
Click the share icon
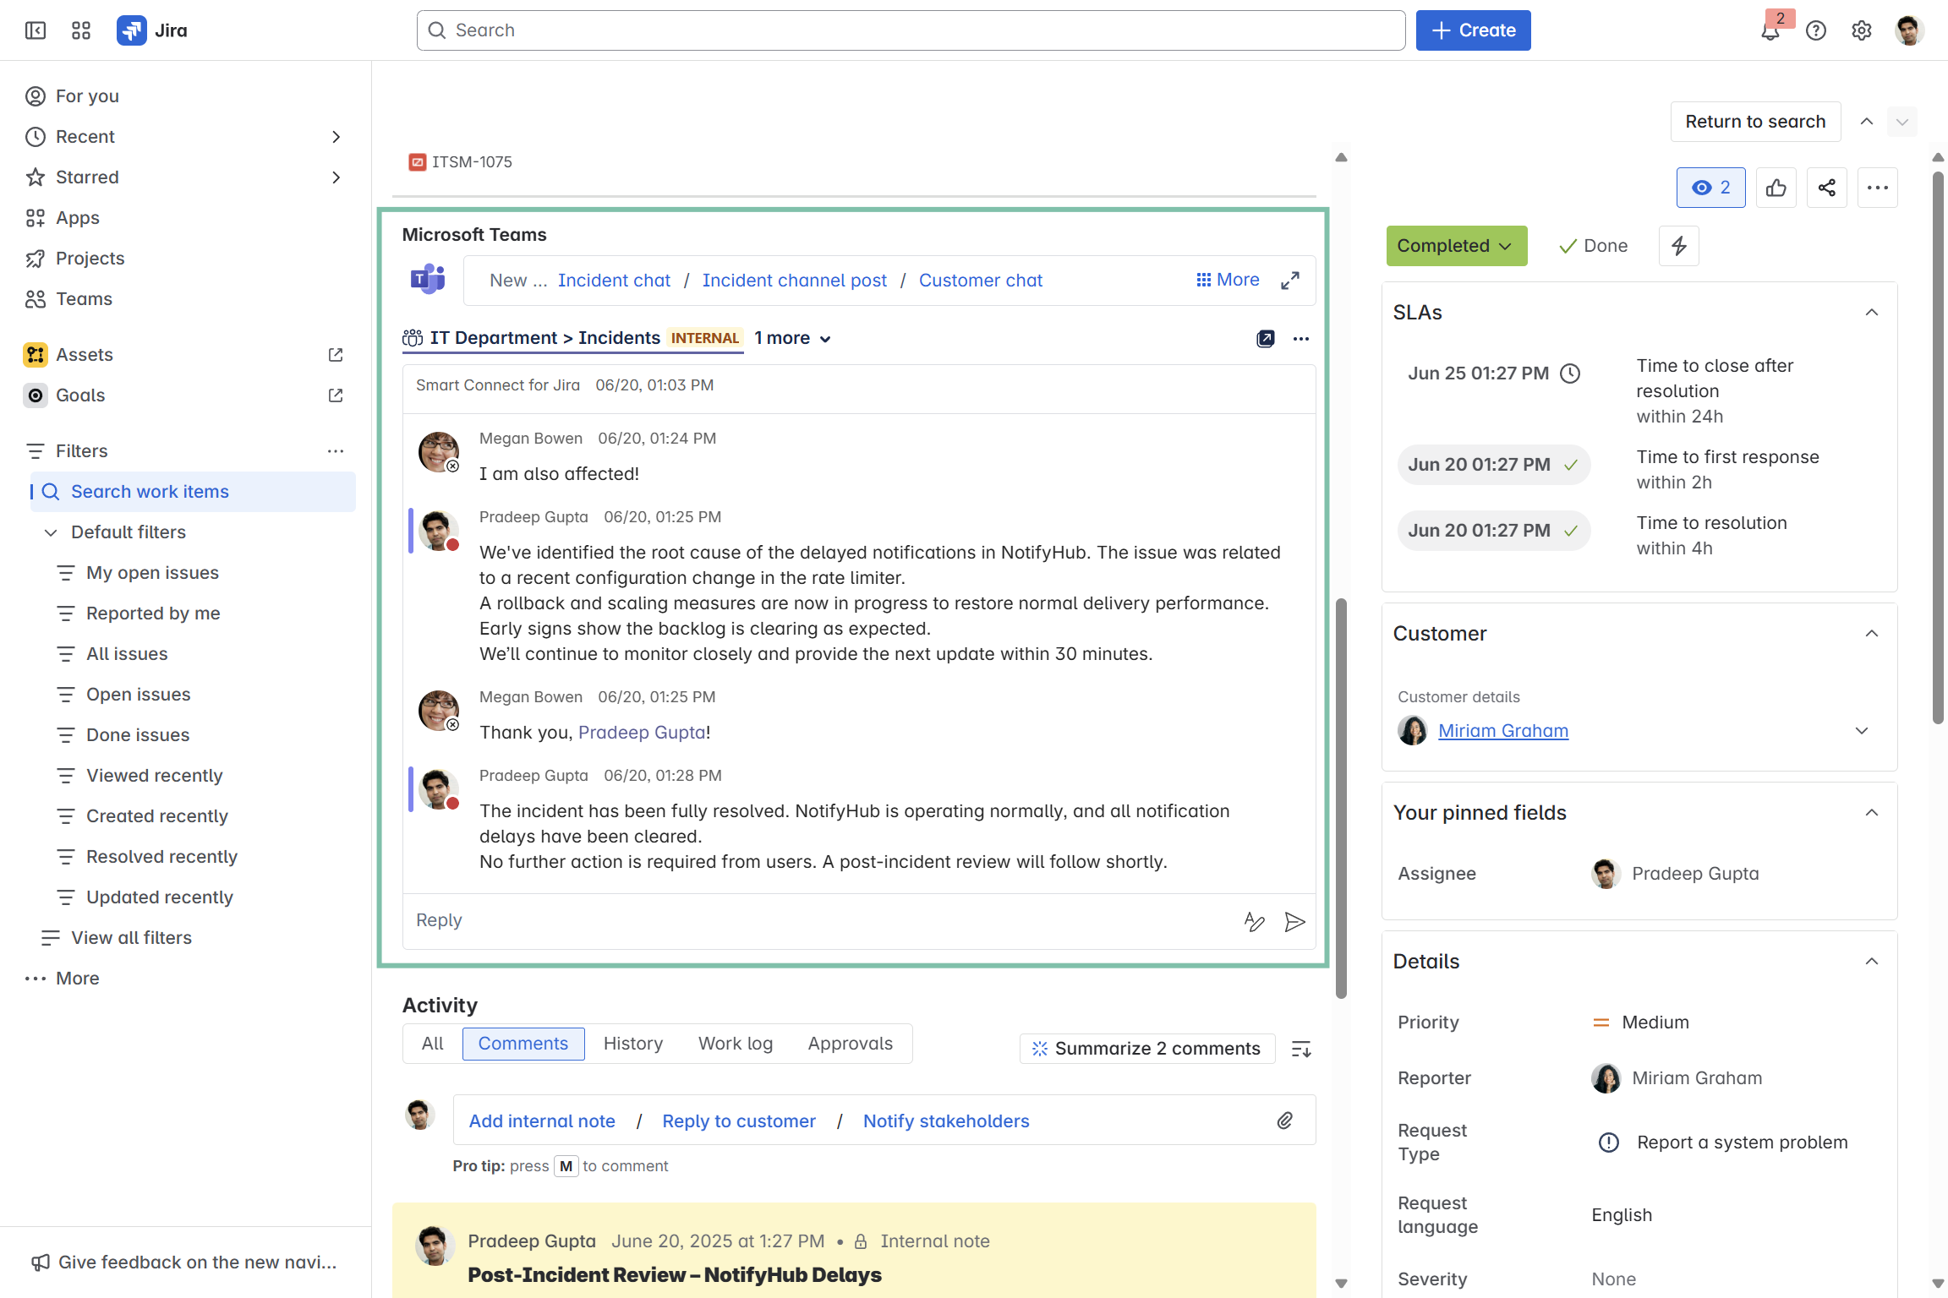1826,188
